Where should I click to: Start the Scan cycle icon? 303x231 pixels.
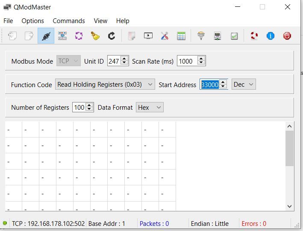pyautogui.click(x=79, y=36)
